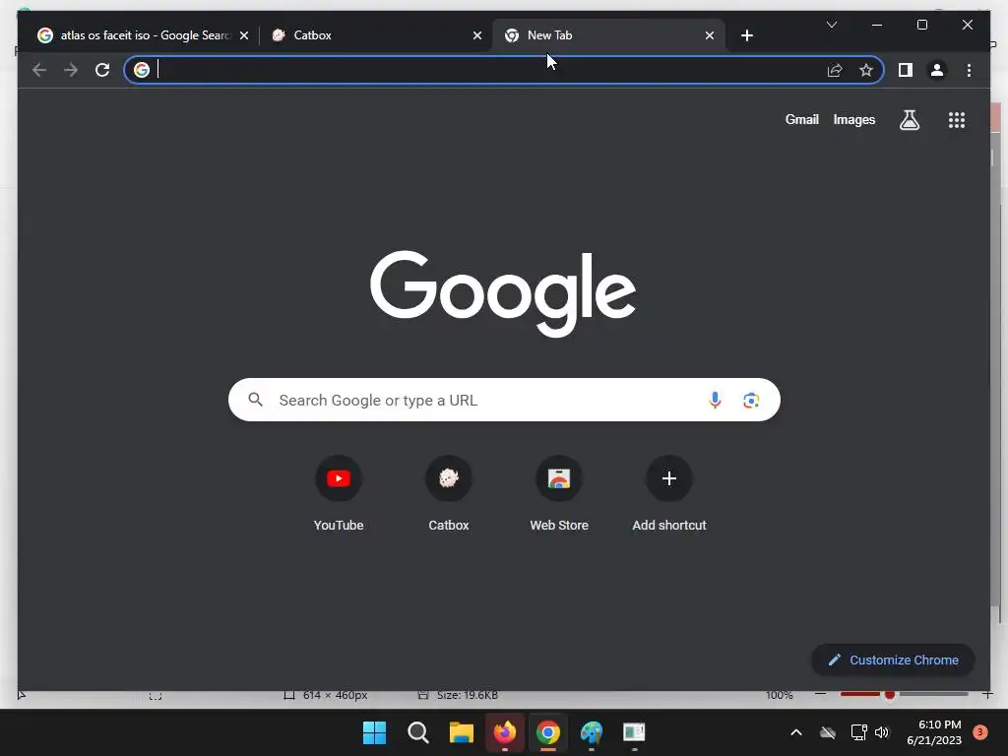The image size is (1008, 756).
Task: Search by image with Google Lens icon
Action: (751, 401)
